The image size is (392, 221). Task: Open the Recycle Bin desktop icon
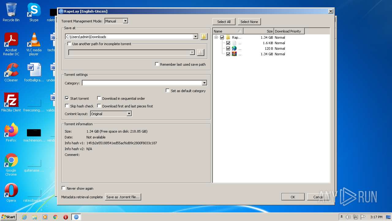coord(11,12)
